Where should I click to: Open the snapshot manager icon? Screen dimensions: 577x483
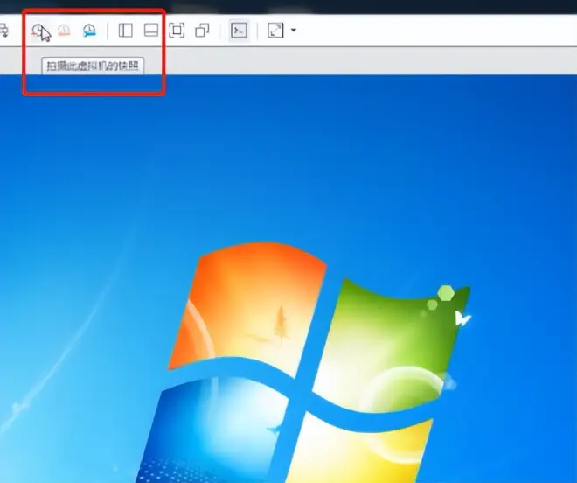click(x=89, y=31)
